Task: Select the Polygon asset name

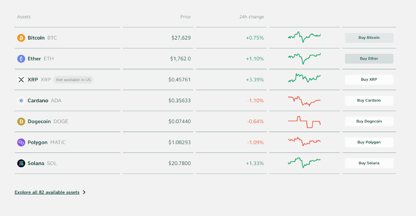Action: pyautogui.click(x=38, y=142)
